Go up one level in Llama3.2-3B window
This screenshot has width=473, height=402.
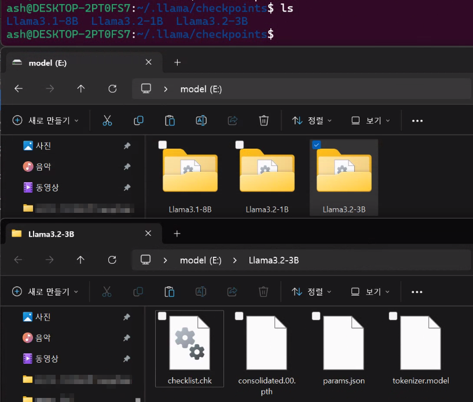coord(80,260)
